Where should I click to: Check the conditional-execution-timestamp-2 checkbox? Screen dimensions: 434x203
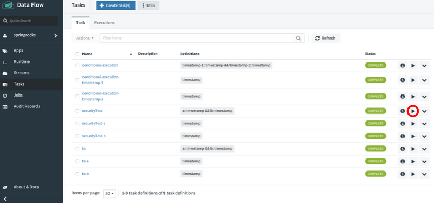click(x=77, y=97)
